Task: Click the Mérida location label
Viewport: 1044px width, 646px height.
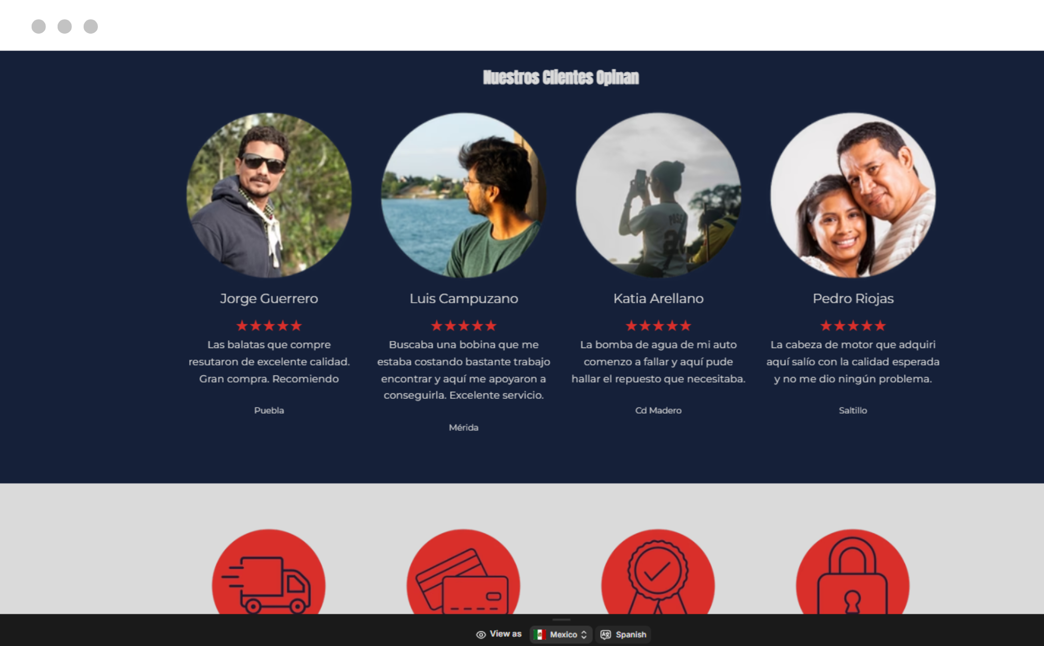Action: point(463,427)
